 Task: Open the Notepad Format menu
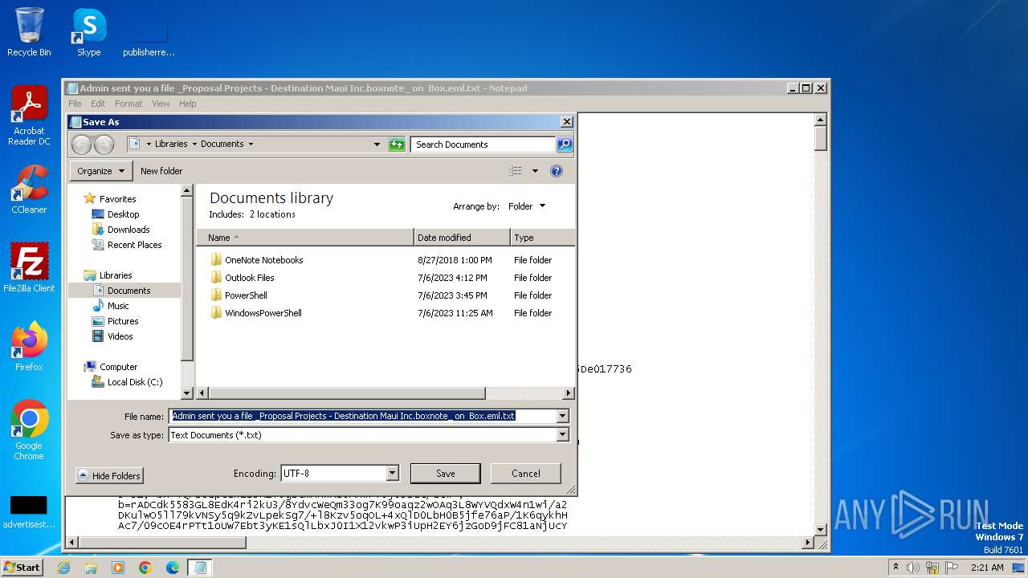coord(128,104)
